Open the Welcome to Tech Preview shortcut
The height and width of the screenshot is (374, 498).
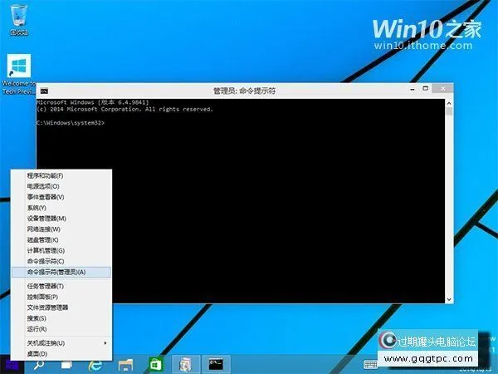coord(18,70)
